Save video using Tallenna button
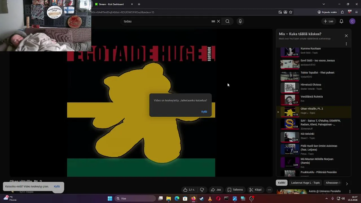Image resolution: width=361 pixels, height=203 pixels. [235, 190]
